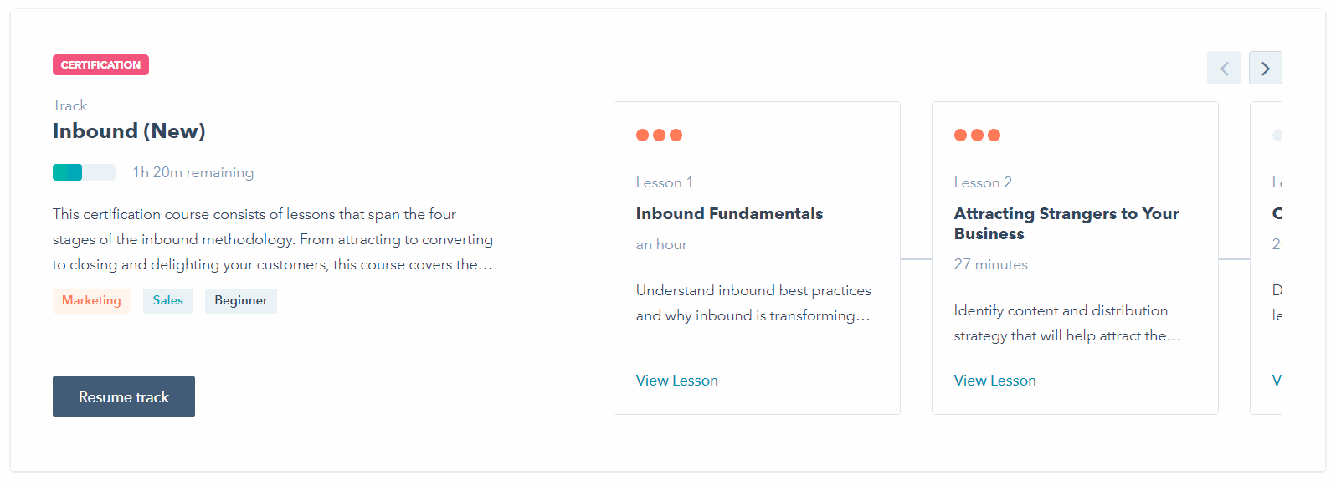Click the Inbound Fundamentals lesson title
Screen dimensions: 1336x486
tap(729, 213)
